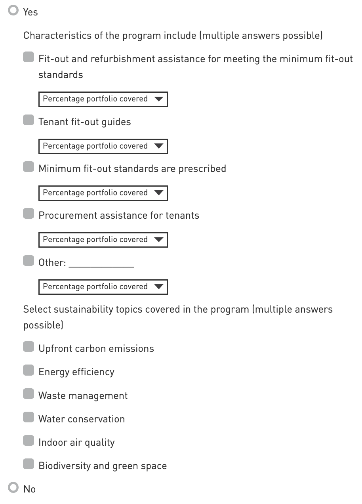362x504 pixels.
Task: Check Indoor air quality option
Action: coord(29,441)
